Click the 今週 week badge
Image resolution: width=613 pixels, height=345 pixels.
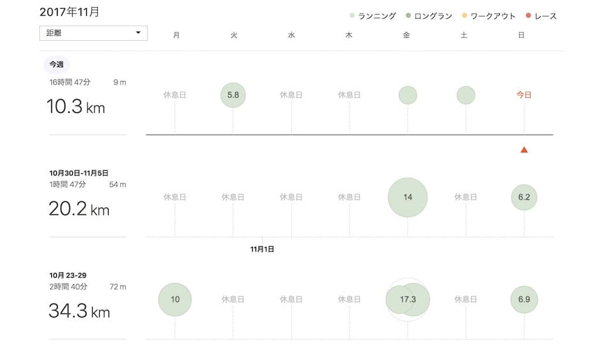coord(56,65)
